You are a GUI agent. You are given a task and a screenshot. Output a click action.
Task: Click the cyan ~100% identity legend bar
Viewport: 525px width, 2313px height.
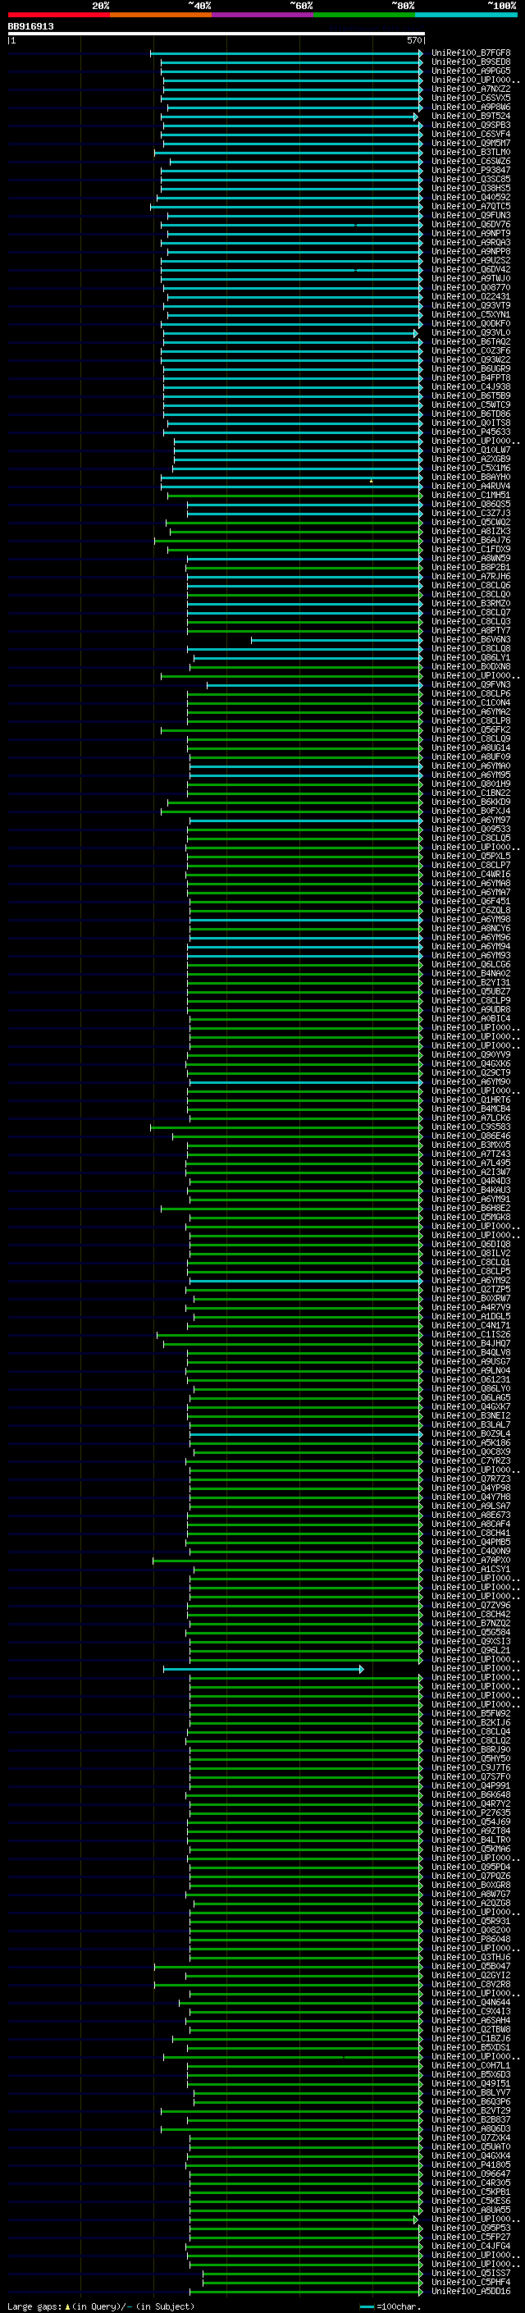click(466, 16)
